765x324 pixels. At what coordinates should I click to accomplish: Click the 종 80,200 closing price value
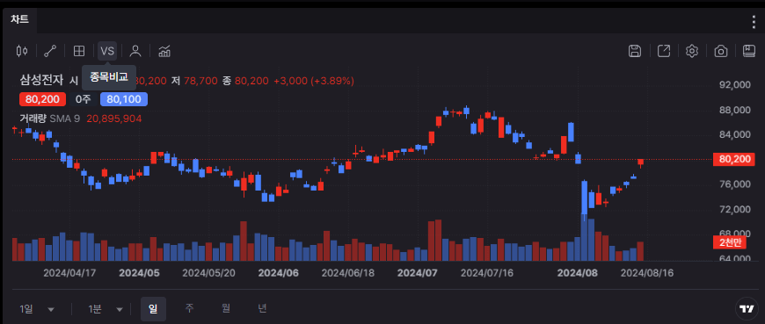point(245,81)
